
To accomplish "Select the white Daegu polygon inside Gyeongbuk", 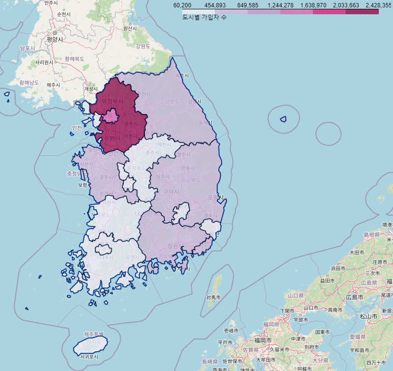I will coord(181,213).
